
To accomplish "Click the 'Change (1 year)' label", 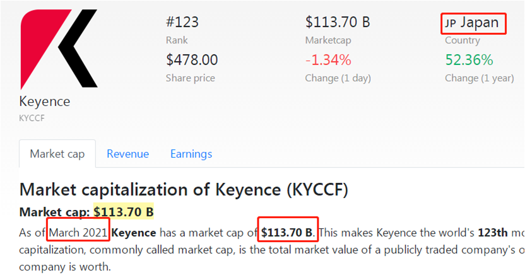I will tap(480, 78).
